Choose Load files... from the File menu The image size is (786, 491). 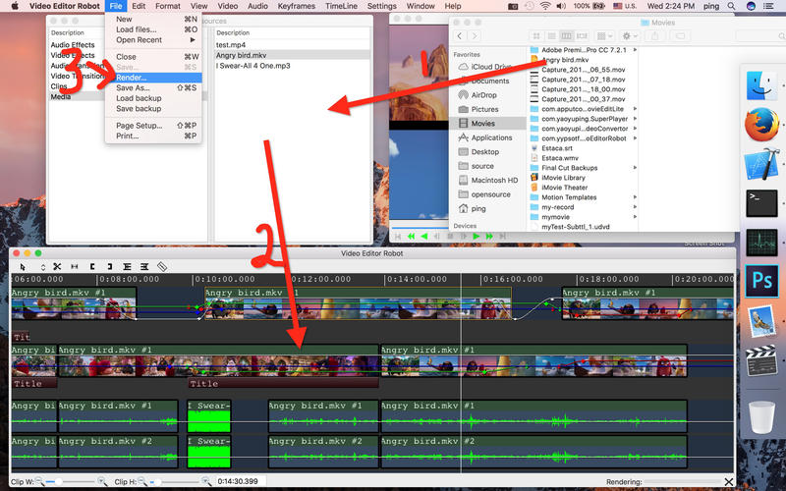click(x=153, y=29)
